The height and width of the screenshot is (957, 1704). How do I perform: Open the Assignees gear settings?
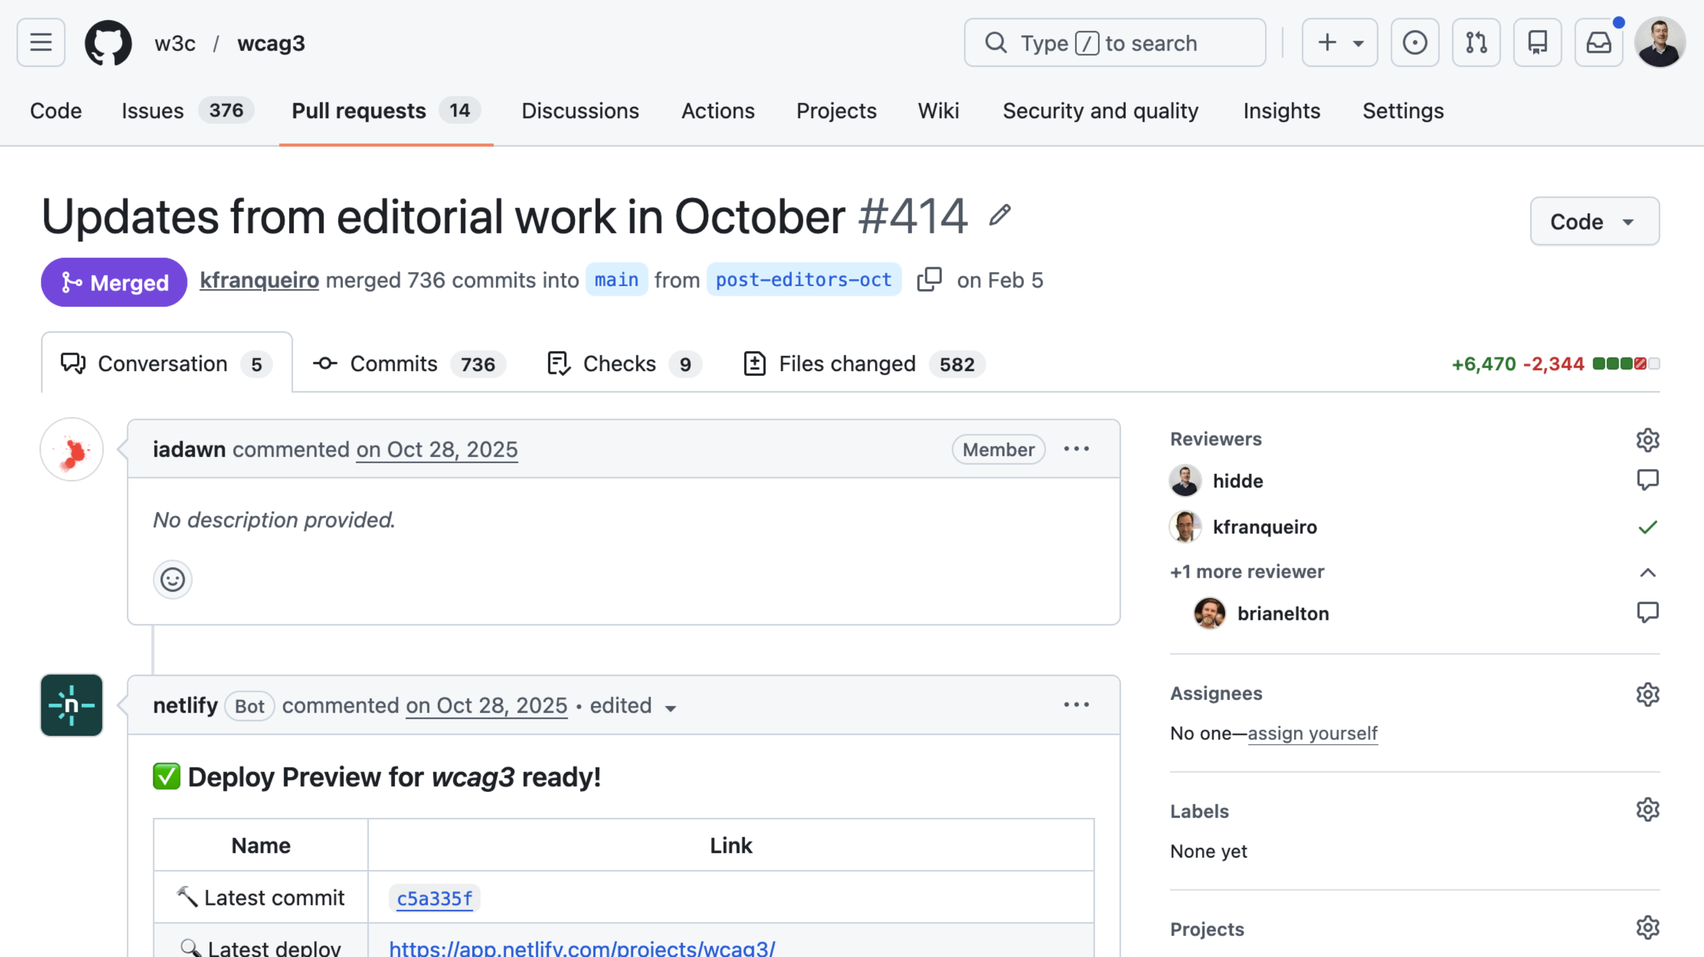(1647, 695)
